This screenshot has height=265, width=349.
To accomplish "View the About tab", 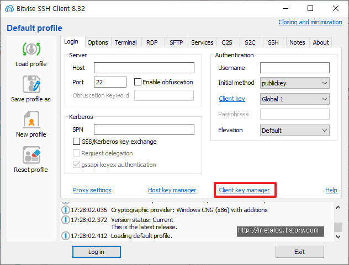I will pyautogui.click(x=321, y=42).
